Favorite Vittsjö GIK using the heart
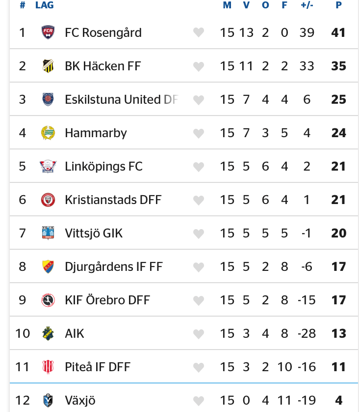Image resolution: width=359 pixels, height=412 pixels. click(x=198, y=234)
